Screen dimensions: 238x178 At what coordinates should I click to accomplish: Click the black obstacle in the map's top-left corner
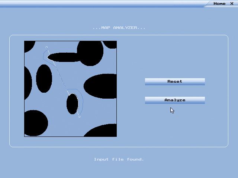[29, 45]
